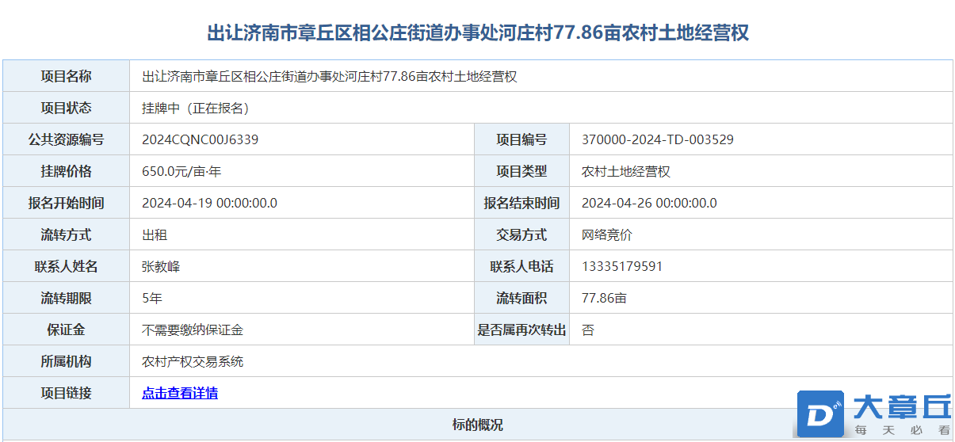Select the 流转方式 label
The width and height of the screenshot is (955, 442).
pyautogui.click(x=66, y=234)
